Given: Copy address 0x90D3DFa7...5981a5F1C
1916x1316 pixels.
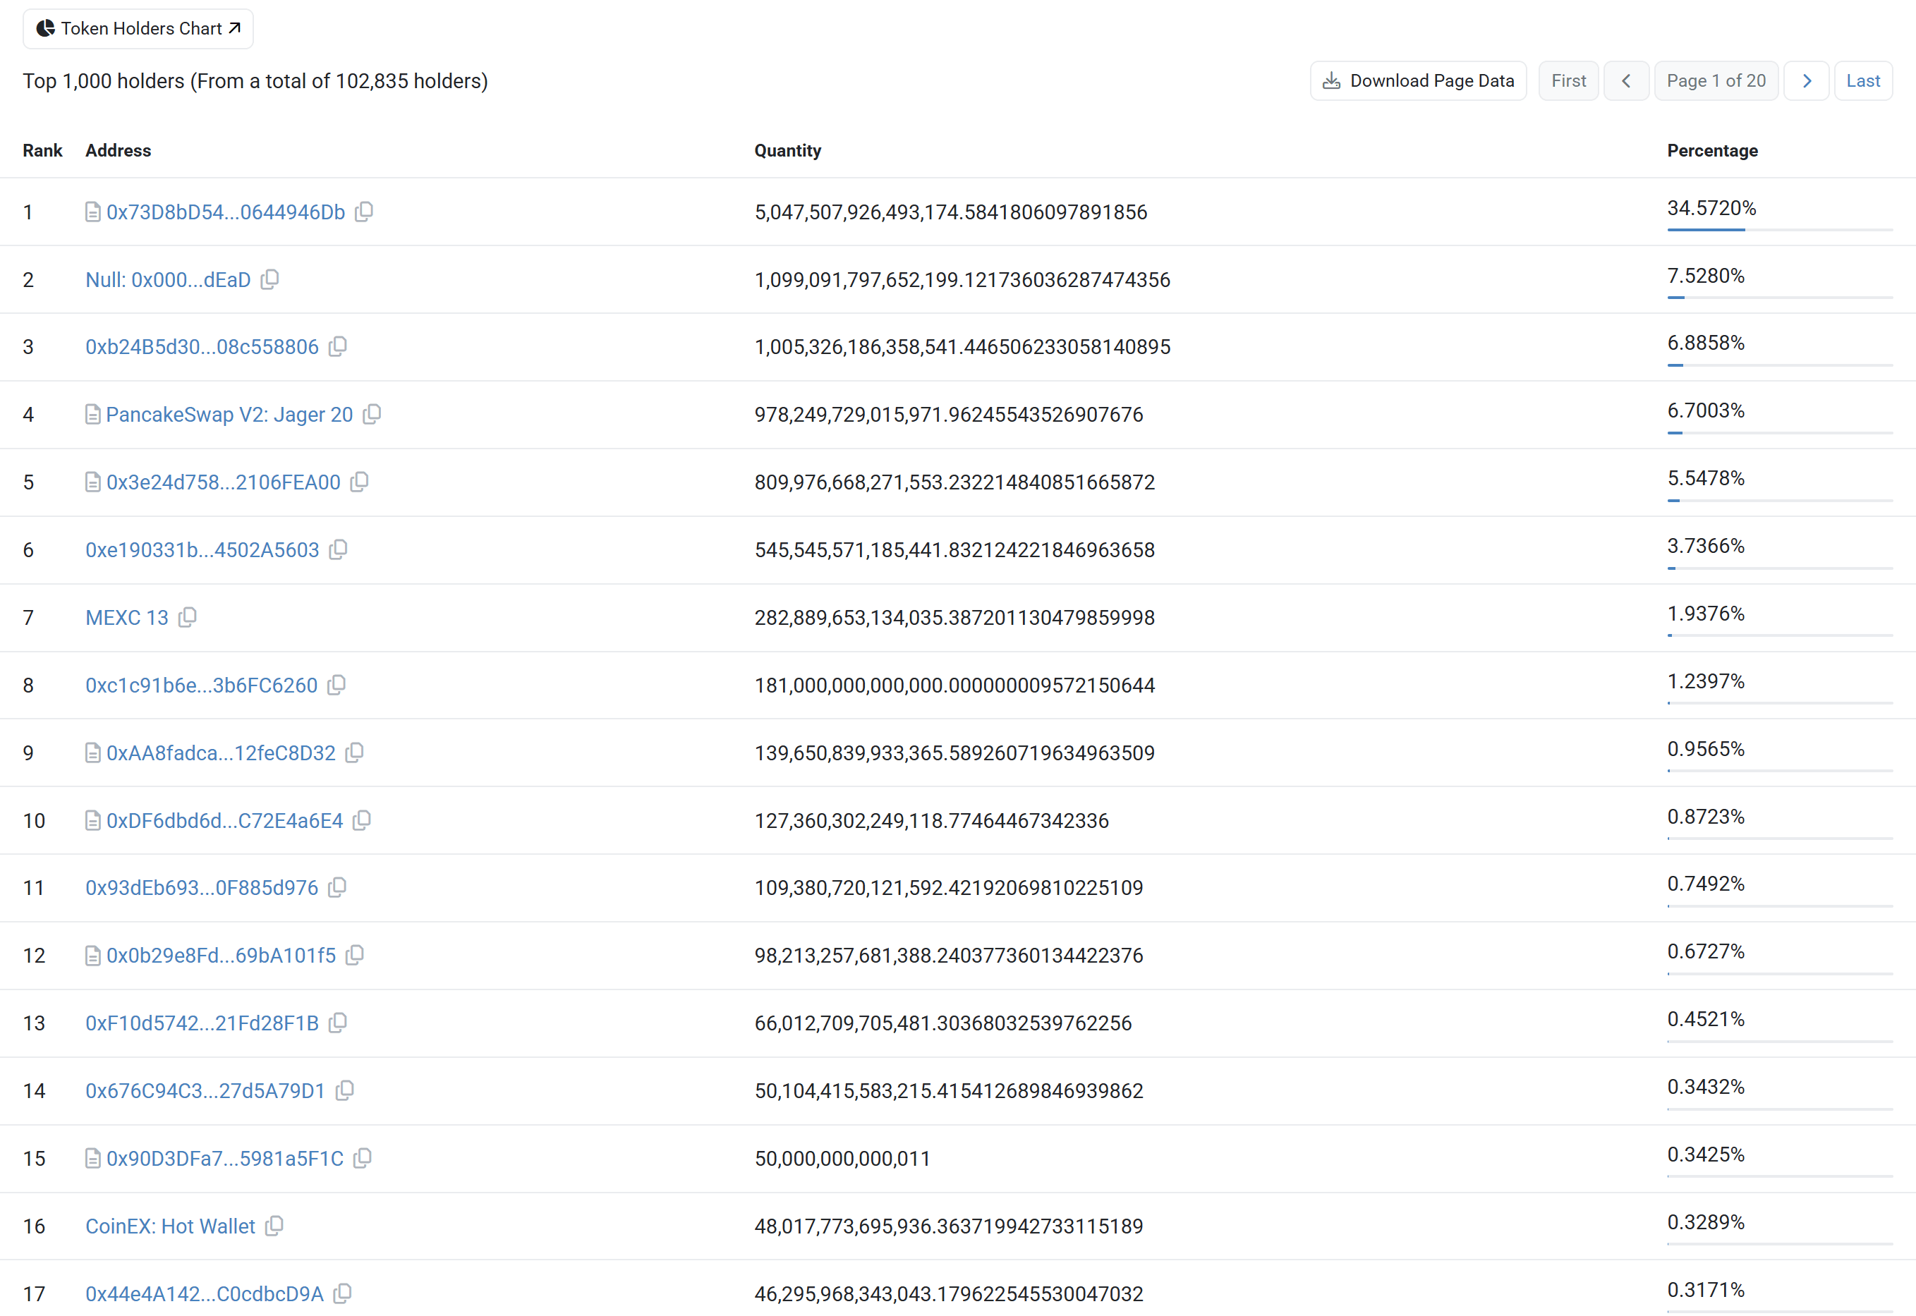Looking at the screenshot, I should tap(362, 1158).
